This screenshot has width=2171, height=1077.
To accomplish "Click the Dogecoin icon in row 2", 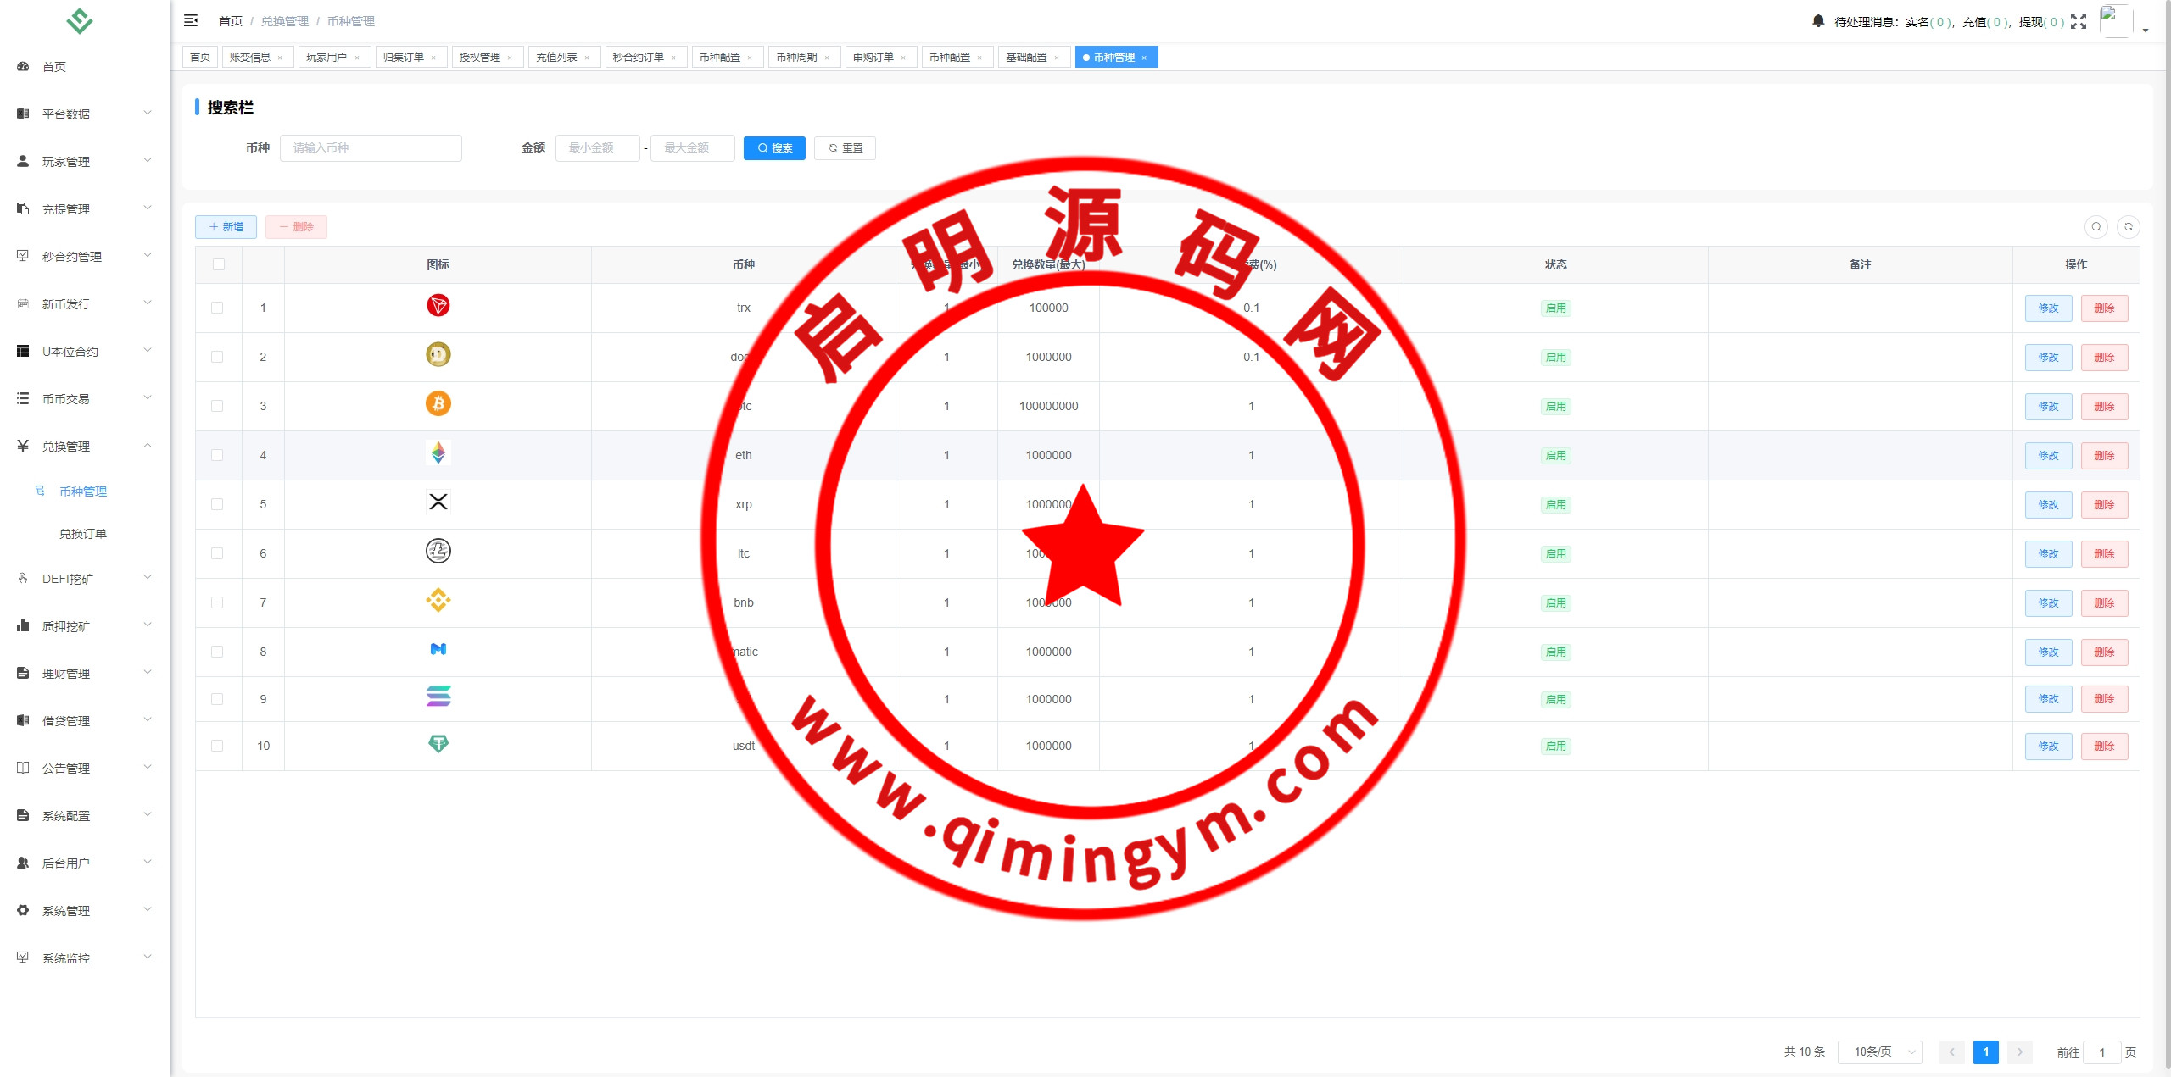I will pos(438,355).
